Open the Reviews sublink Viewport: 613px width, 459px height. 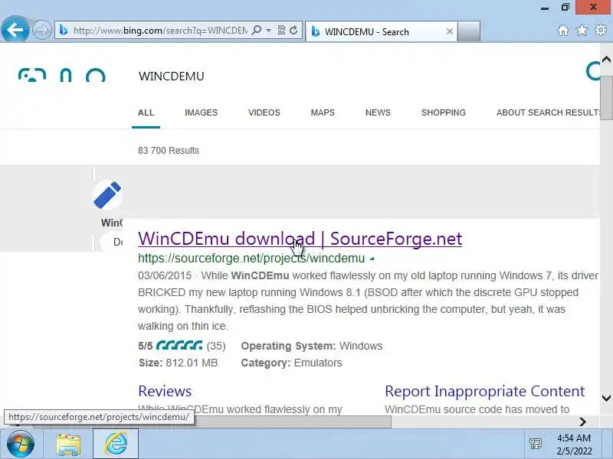[x=165, y=391]
